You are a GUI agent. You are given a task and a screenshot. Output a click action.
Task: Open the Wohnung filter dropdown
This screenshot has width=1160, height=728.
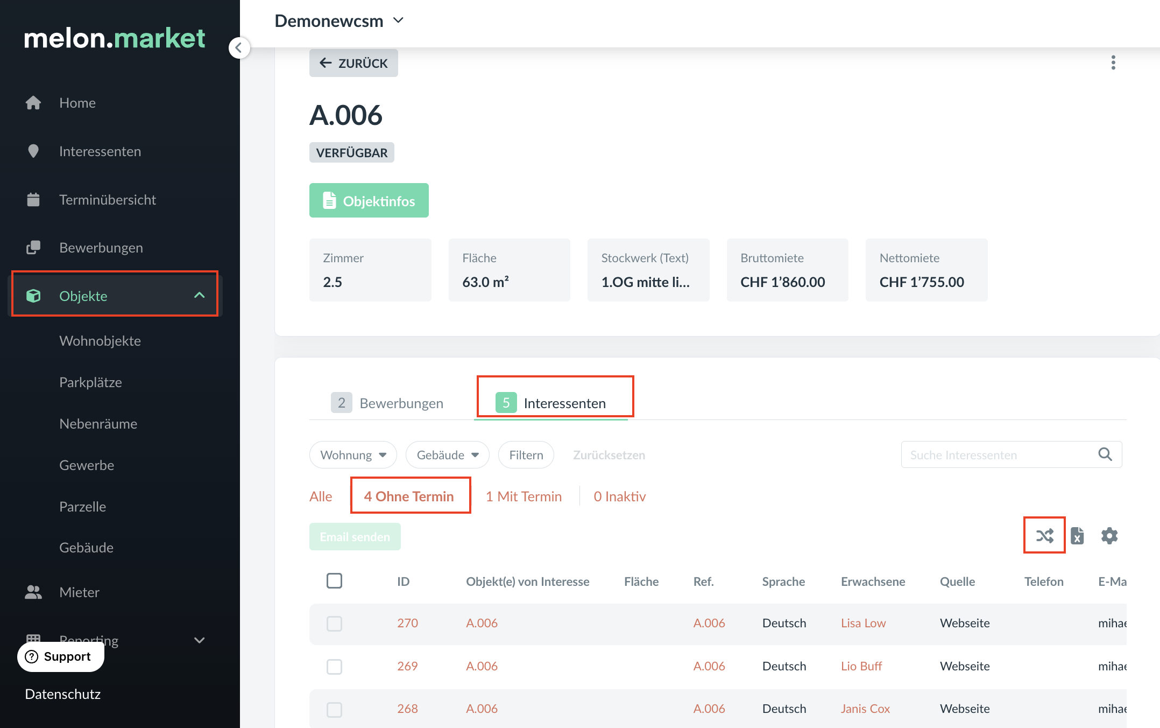coord(353,455)
